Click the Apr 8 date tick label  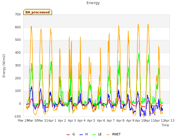pos(120,120)
